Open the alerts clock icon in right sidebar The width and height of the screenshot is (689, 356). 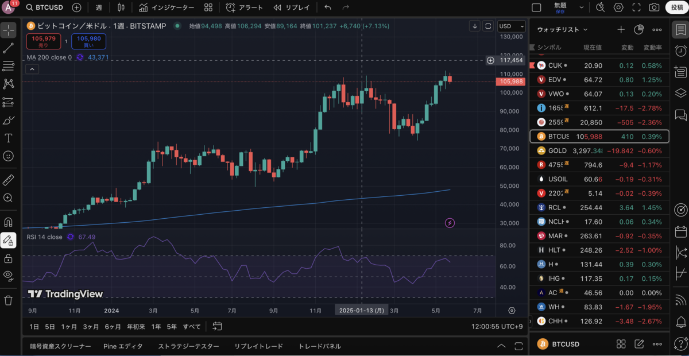(680, 51)
